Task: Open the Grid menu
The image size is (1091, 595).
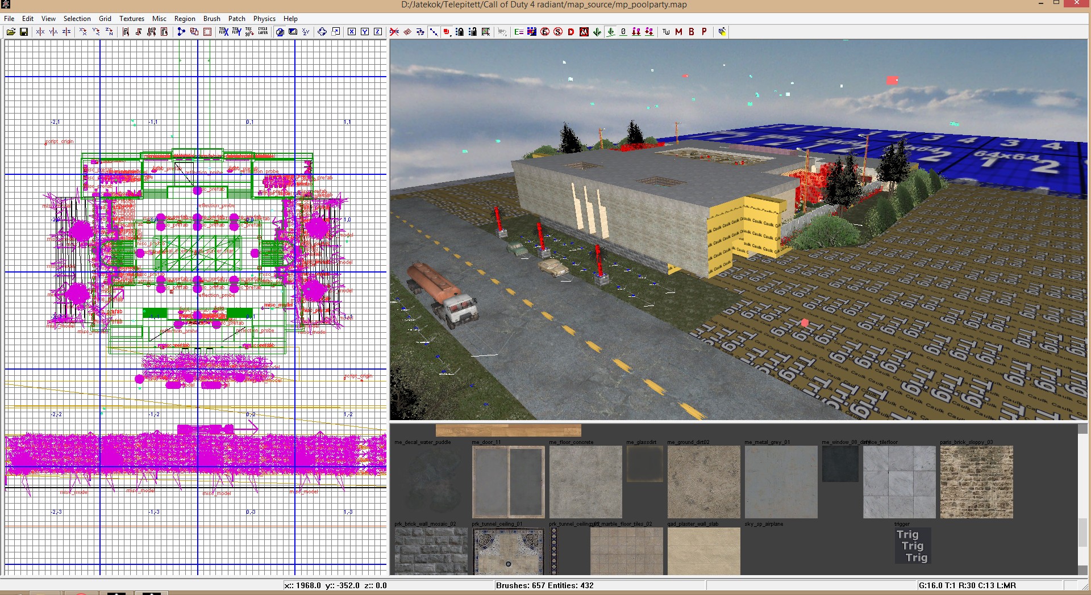Action: (105, 19)
